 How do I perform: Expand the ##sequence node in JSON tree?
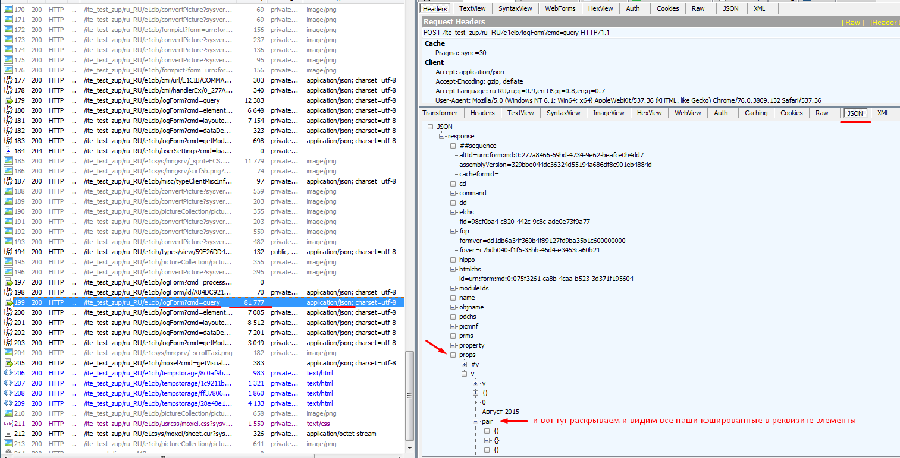click(453, 146)
